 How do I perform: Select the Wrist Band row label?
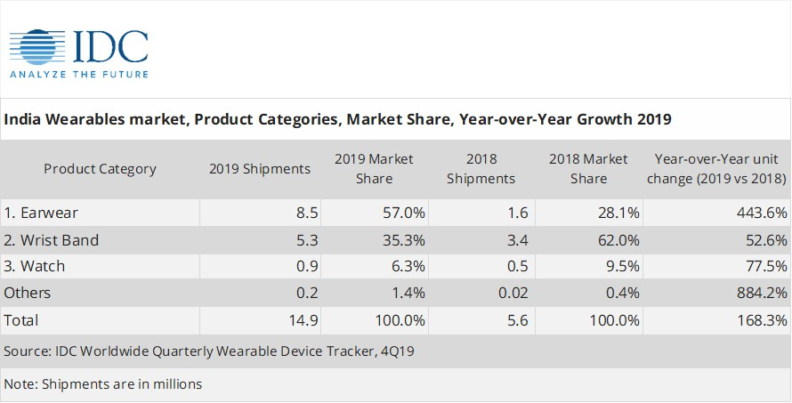[x=51, y=240]
